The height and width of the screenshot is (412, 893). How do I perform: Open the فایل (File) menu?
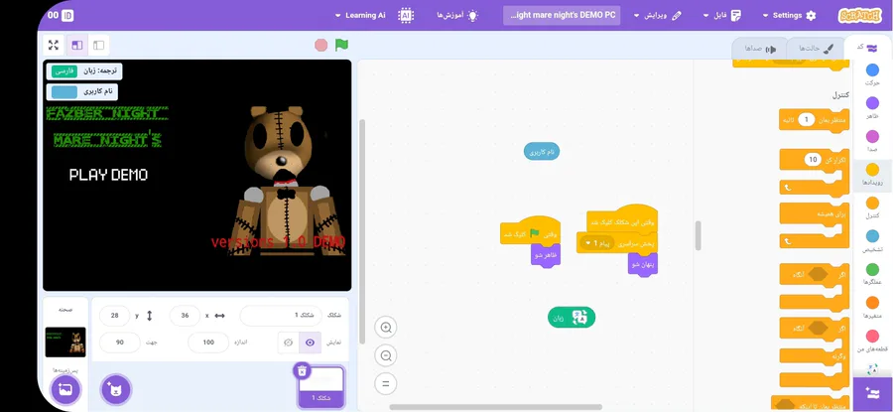click(x=722, y=15)
